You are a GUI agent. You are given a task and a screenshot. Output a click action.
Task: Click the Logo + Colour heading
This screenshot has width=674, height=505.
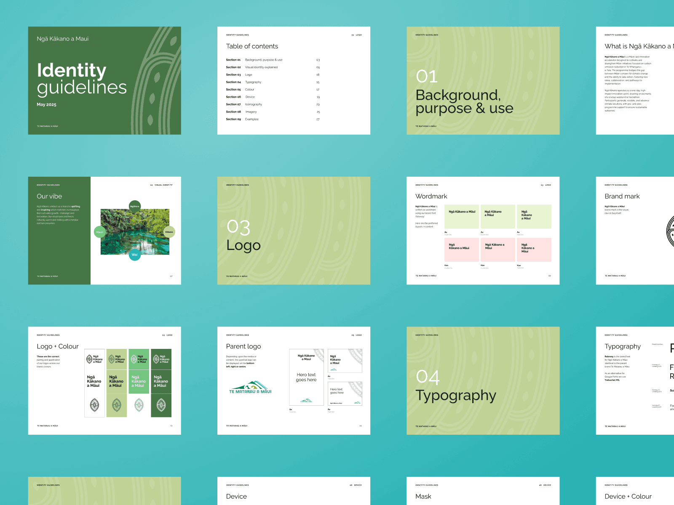(x=58, y=346)
